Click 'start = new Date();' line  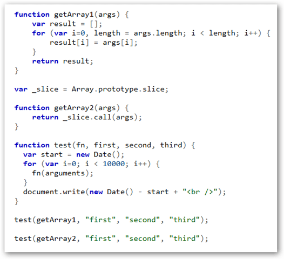pyautogui.click(x=83, y=155)
